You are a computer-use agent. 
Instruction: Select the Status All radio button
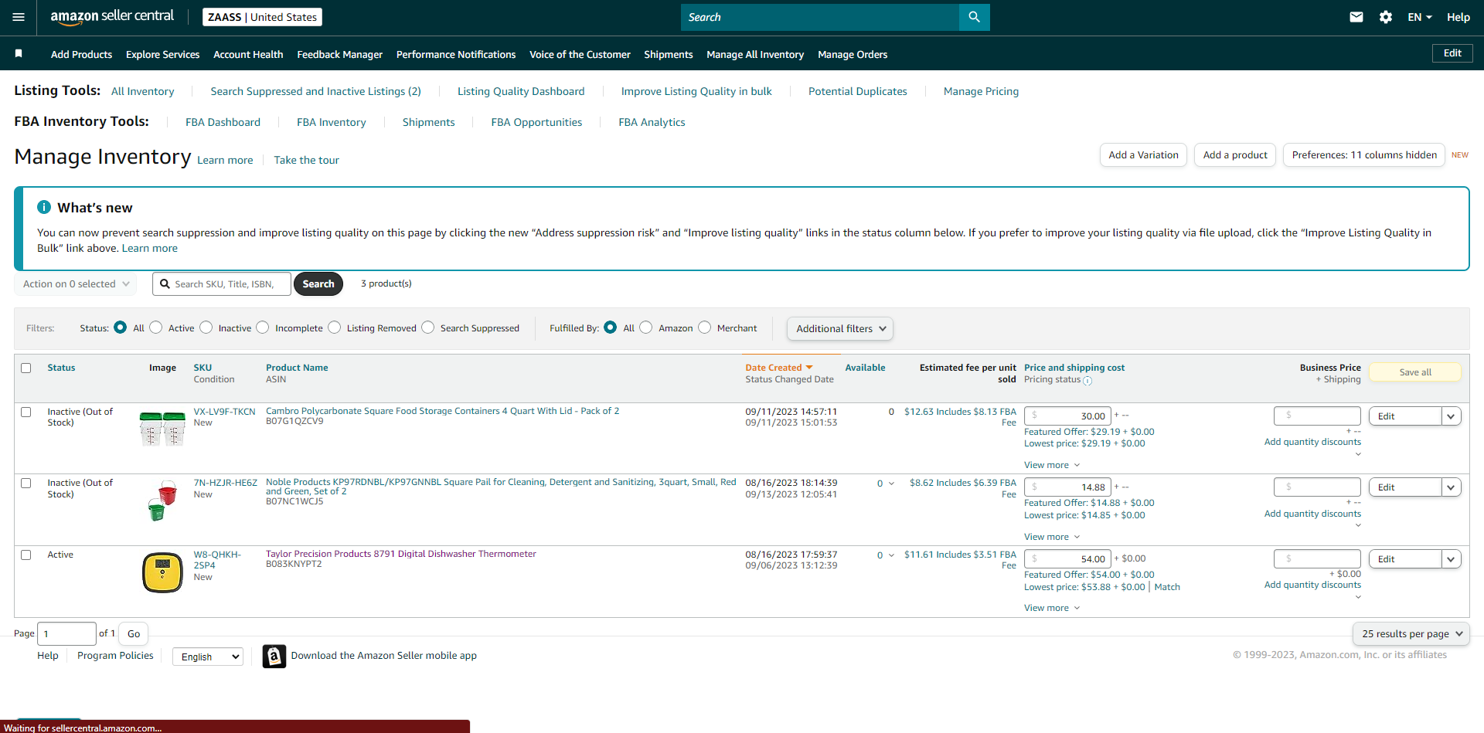point(120,327)
